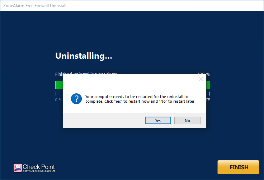Click the Uninstalling... heading

(84, 56)
